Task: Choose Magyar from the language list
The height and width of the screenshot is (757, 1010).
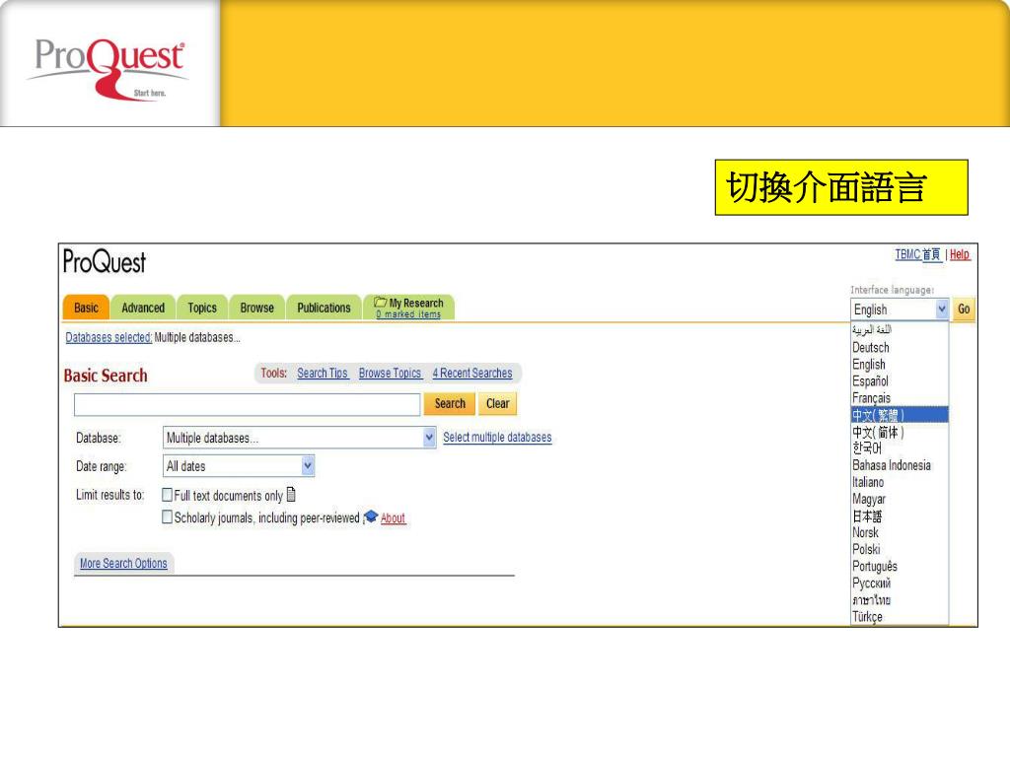Action: 900,499
